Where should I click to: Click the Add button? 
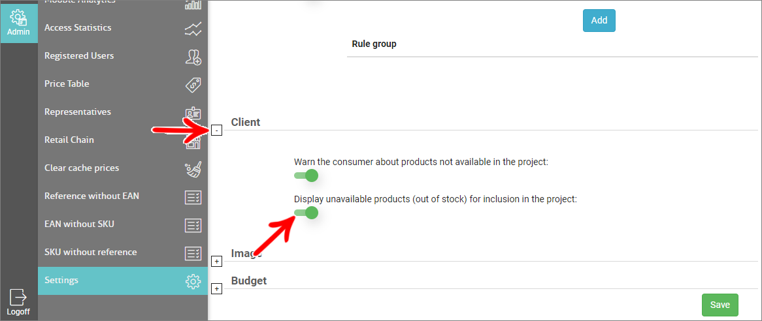coord(599,20)
